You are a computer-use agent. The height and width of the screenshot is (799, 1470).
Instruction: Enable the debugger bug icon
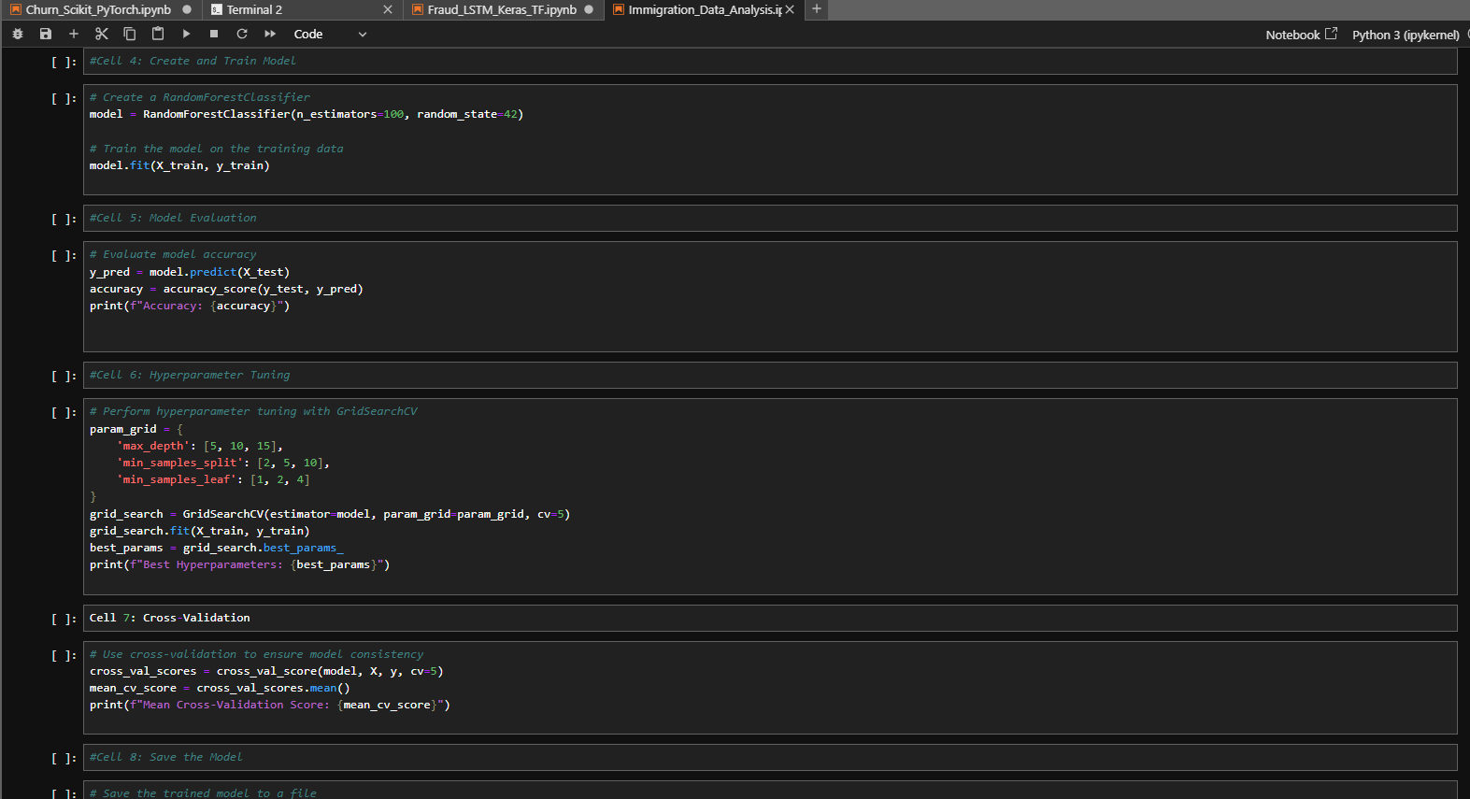tap(18, 34)
